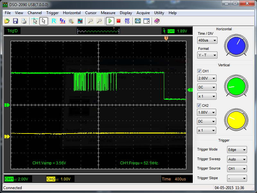Click the color palette toolbar icon
The image size is (257, 193).
point(71,21)
